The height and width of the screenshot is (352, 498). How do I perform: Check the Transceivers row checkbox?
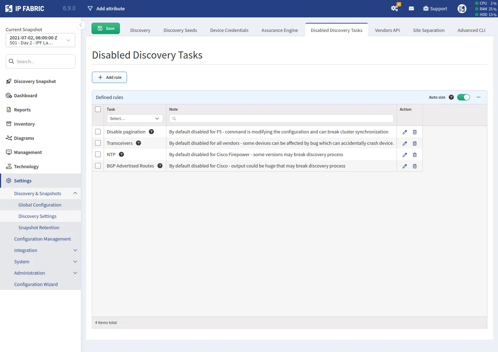point(98,143)
